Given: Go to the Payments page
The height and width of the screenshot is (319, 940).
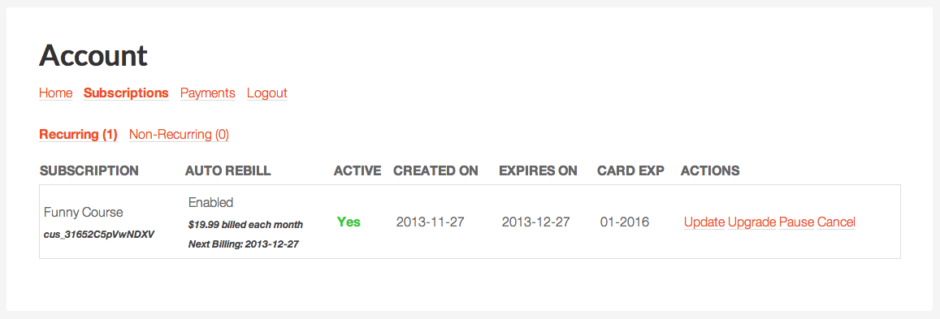Looking at the screenshot, I should click(207, 93).
